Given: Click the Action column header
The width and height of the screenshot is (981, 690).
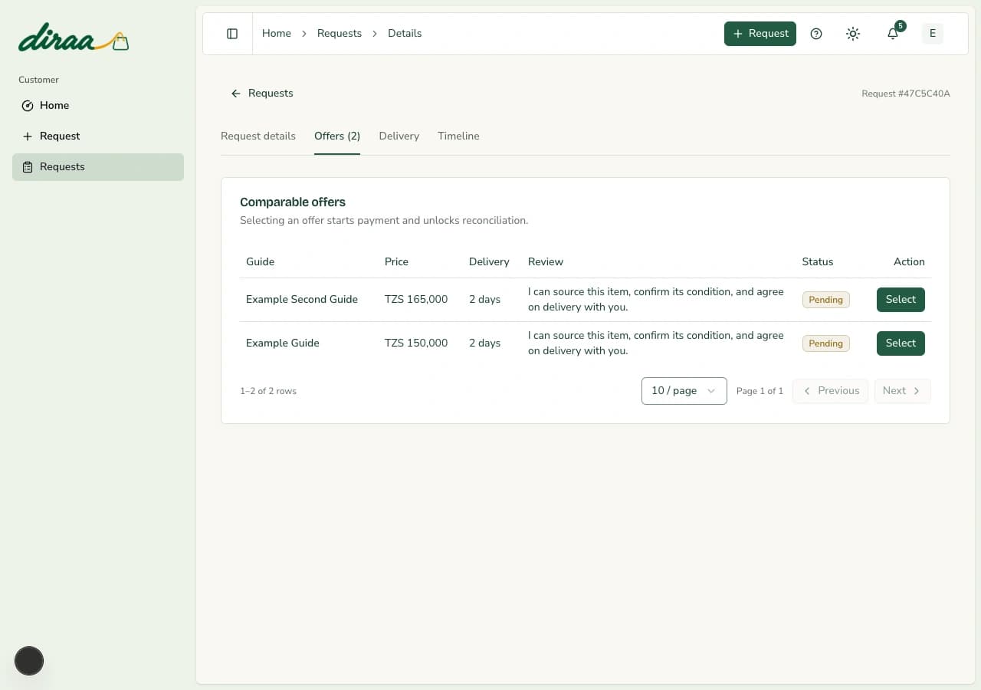Looking at the screenshot, I should 909,262.
